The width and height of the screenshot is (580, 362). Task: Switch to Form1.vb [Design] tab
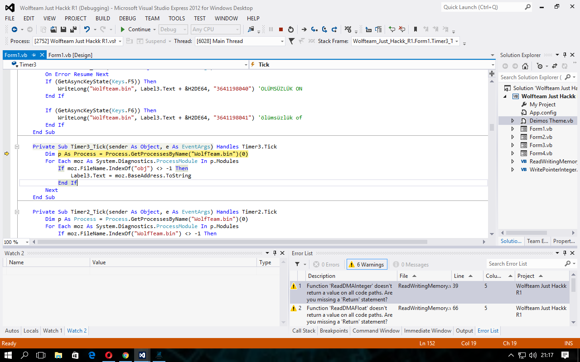70,55
